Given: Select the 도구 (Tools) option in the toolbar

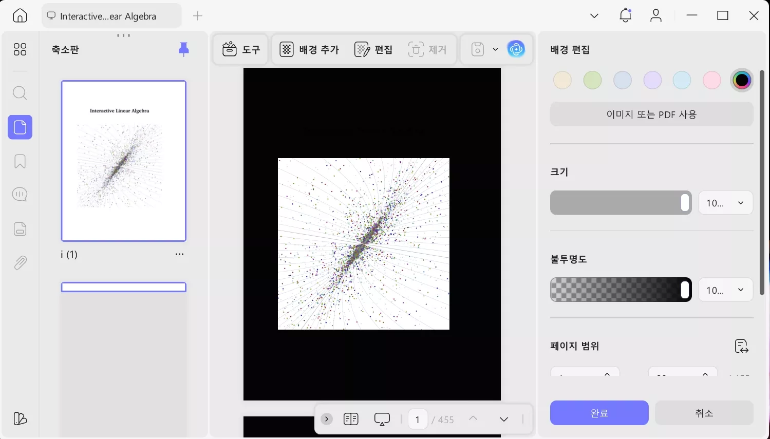Looking at the screenshot, I should [x=240, y=49].
